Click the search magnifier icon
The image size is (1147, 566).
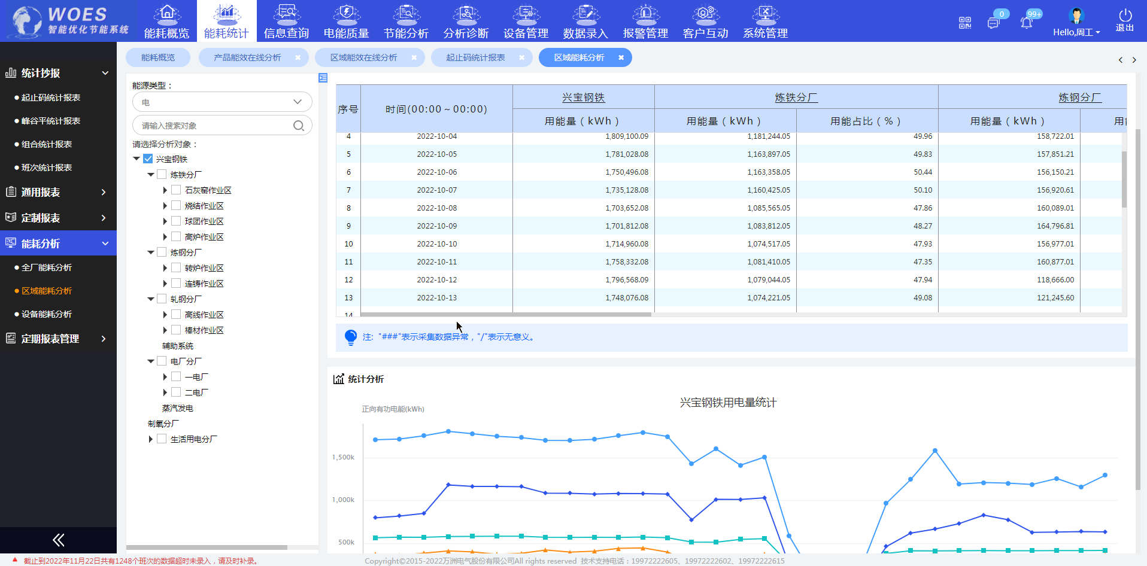pyautogui.click(x=299, y=126)
